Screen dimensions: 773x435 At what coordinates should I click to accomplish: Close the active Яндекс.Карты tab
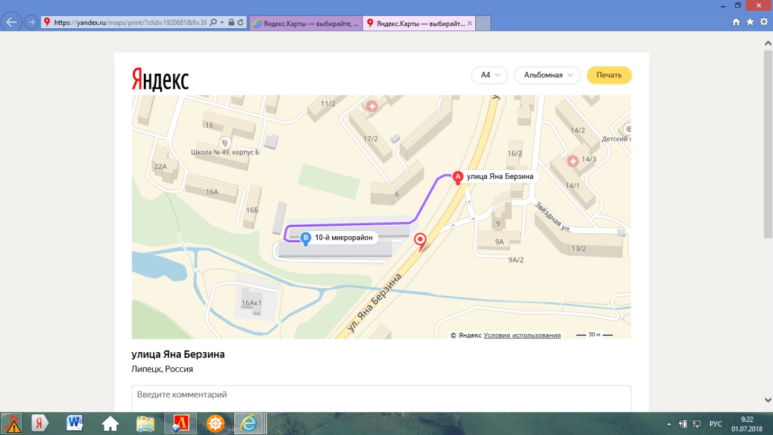[x=470, y=23]
